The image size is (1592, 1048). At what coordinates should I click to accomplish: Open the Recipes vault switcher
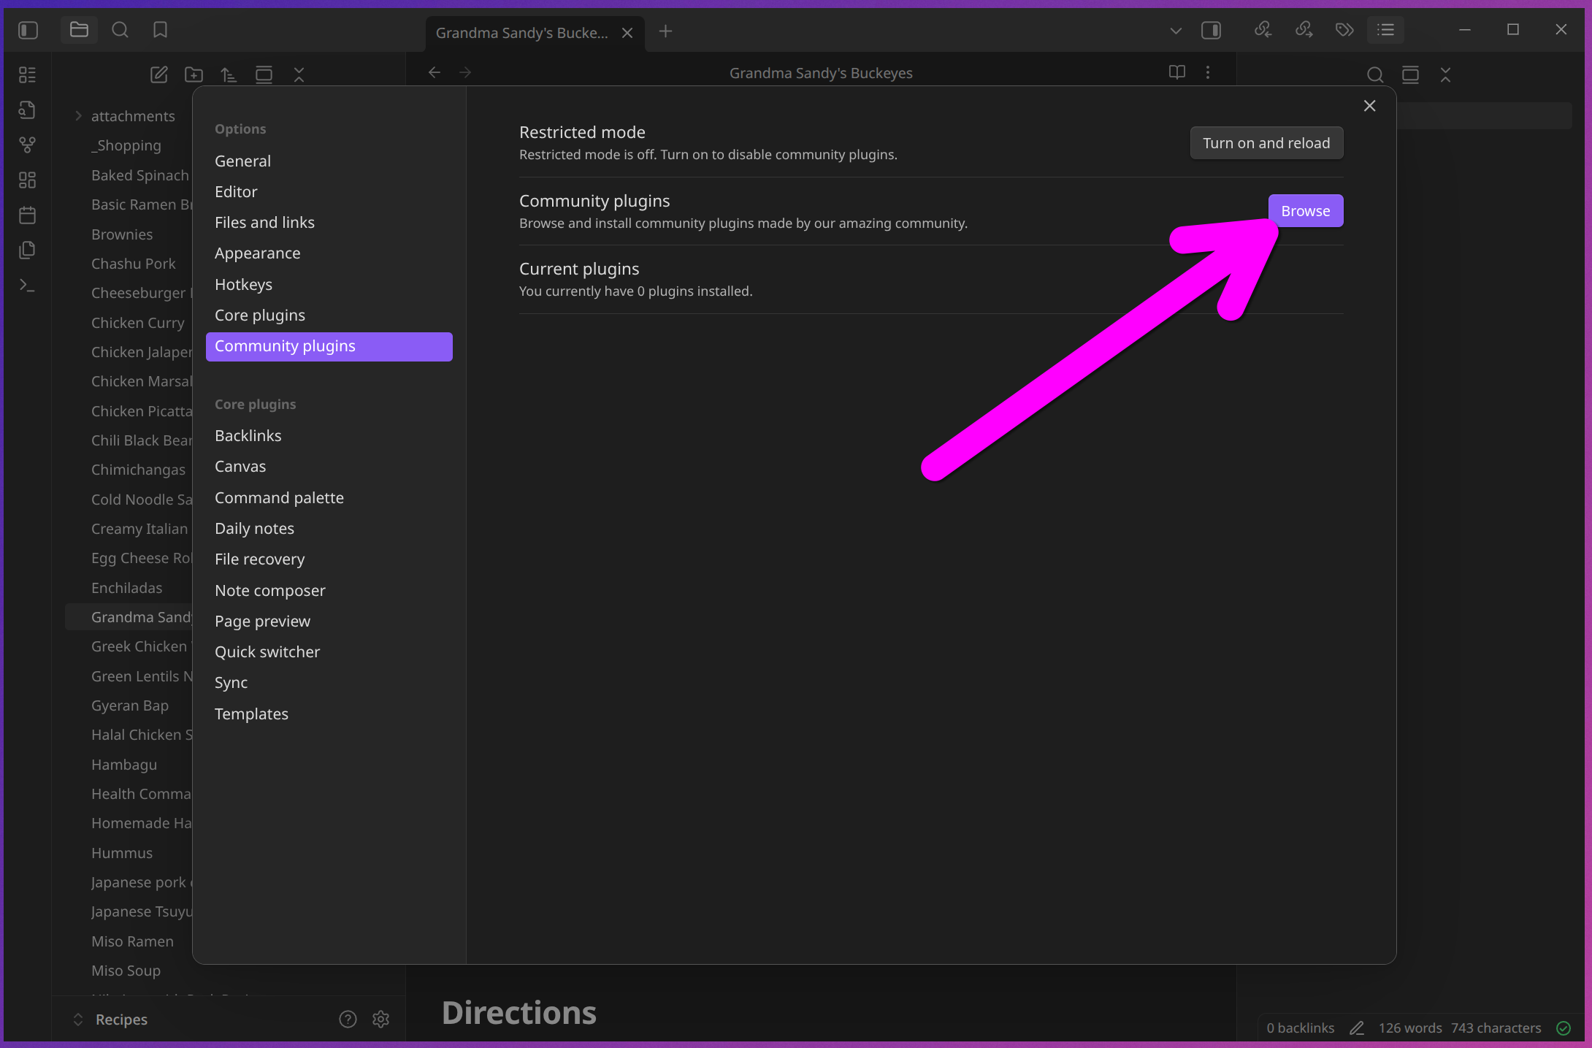click(x=120, y=1019)
